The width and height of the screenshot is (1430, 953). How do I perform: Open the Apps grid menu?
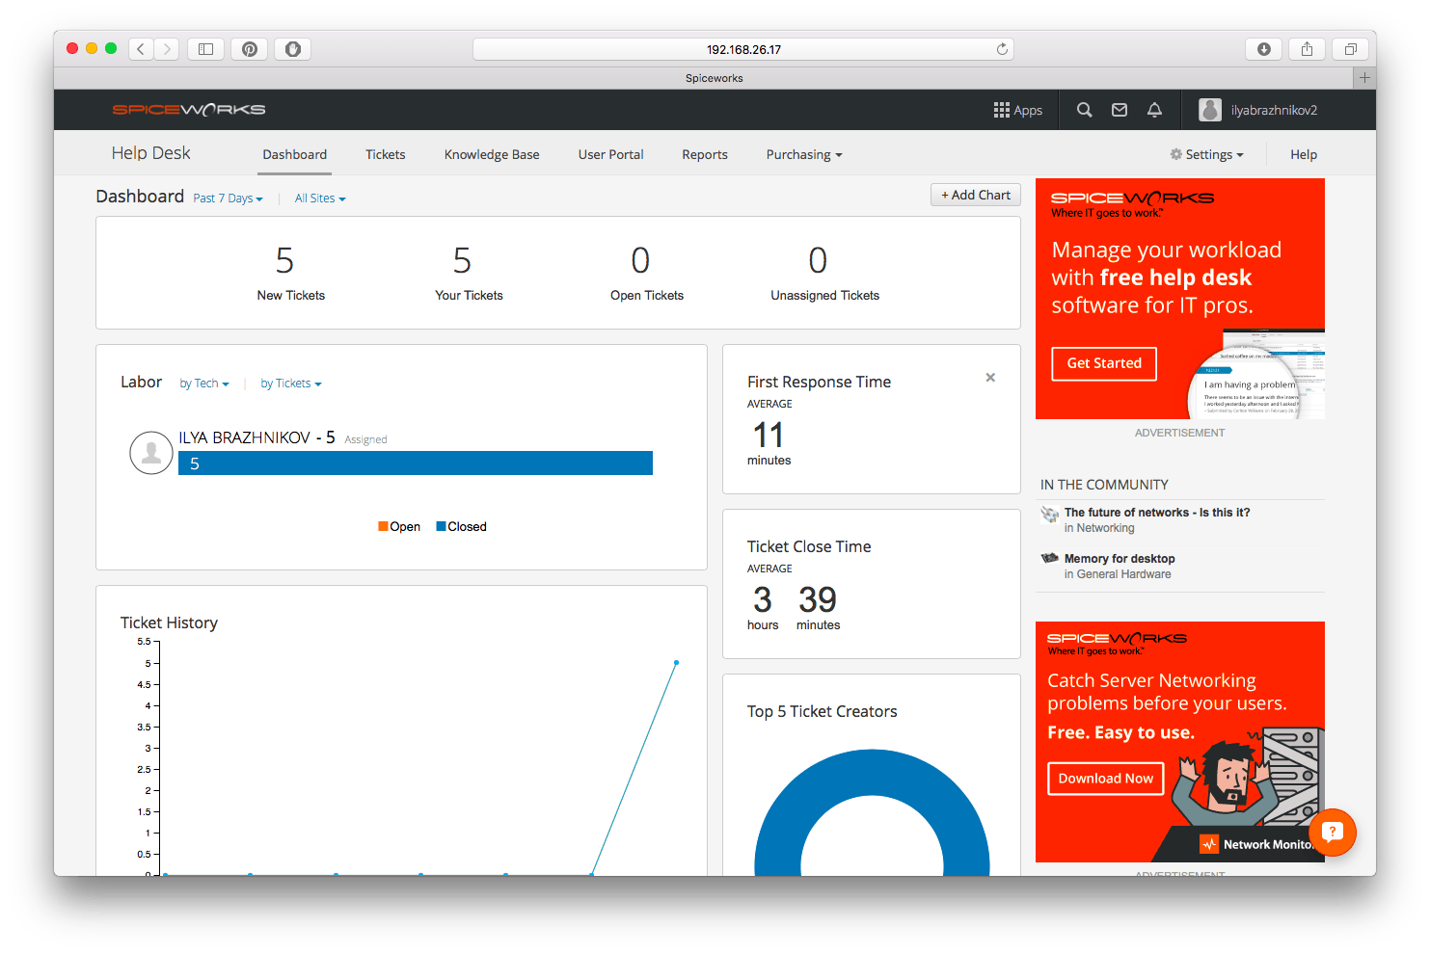tap(1017, 110)
